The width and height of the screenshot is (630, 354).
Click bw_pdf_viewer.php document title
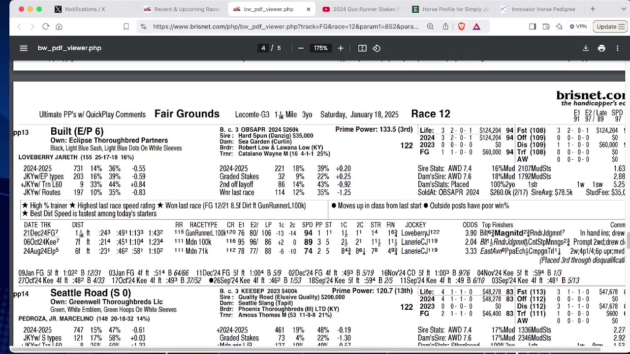(x=69, y=48)
